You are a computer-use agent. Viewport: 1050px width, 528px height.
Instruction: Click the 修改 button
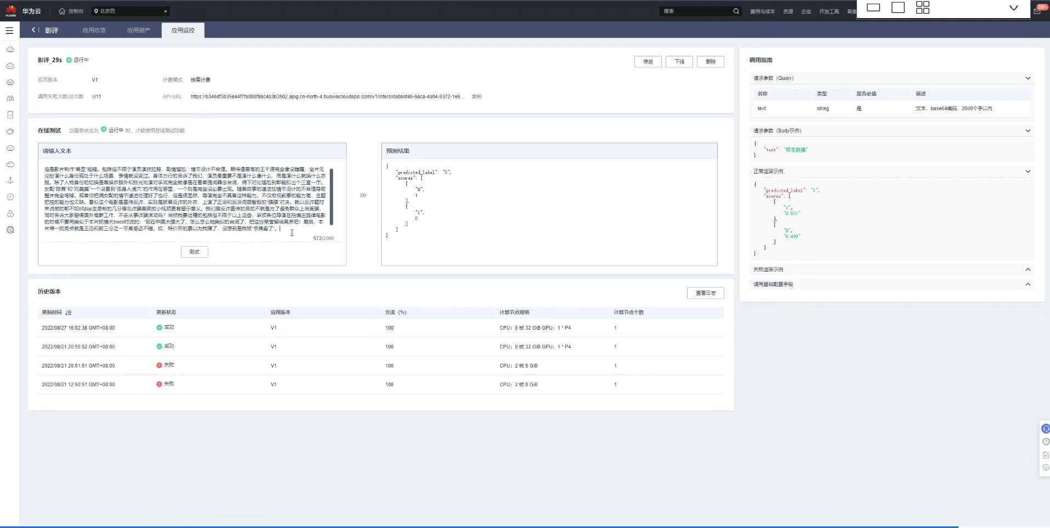(648, 61)
